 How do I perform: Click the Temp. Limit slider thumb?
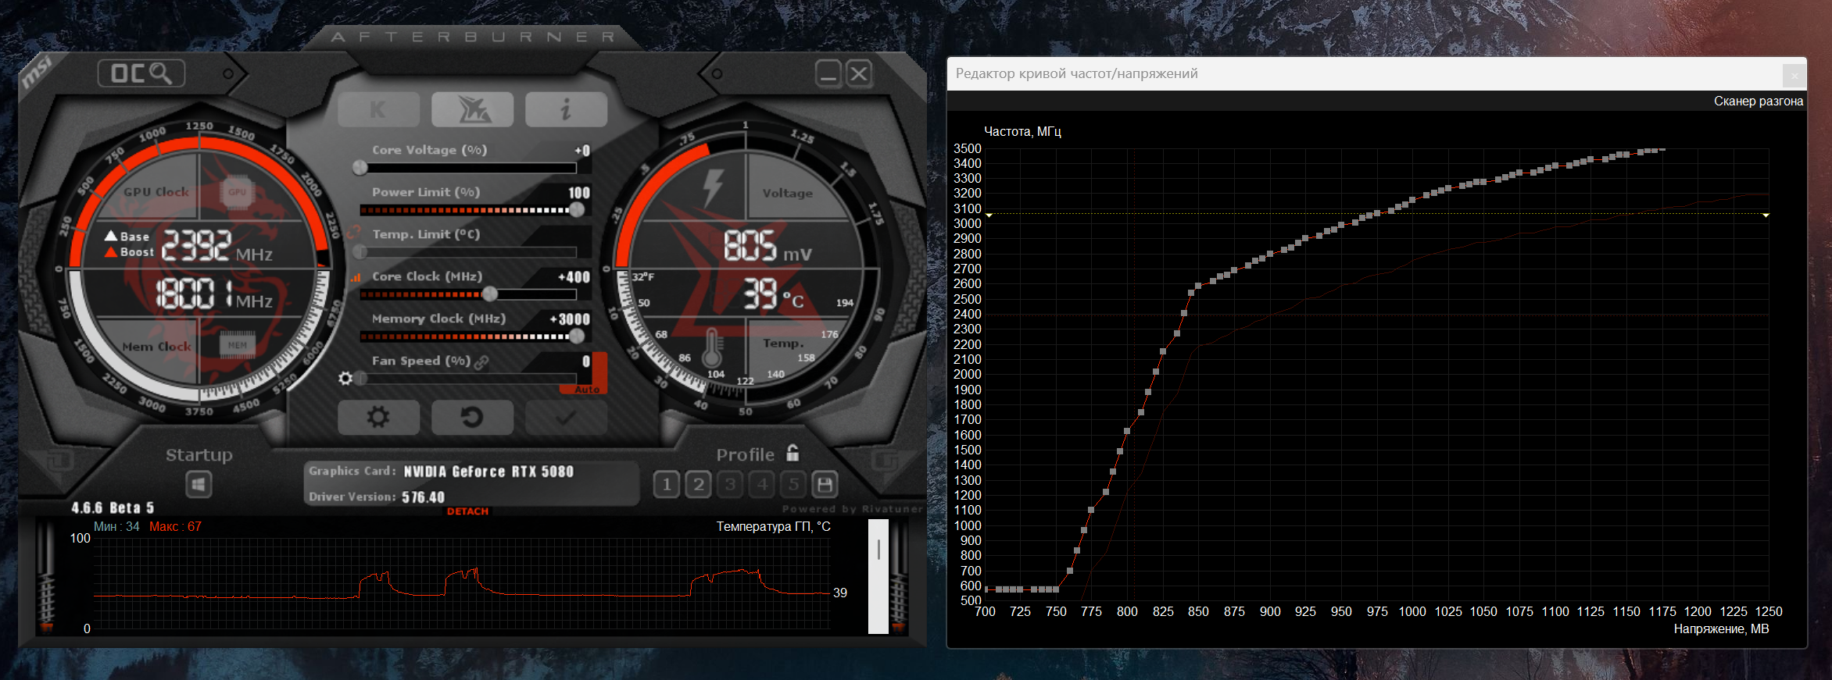(360, 251)
